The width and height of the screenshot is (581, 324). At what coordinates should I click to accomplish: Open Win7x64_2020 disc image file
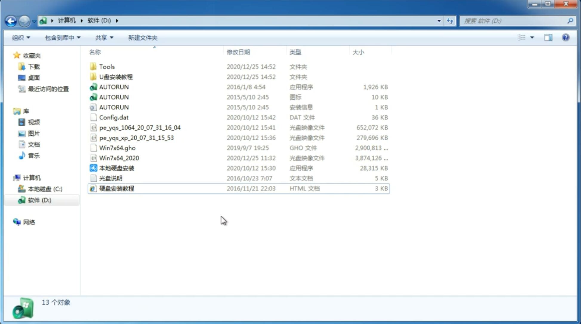pos(118,158)
